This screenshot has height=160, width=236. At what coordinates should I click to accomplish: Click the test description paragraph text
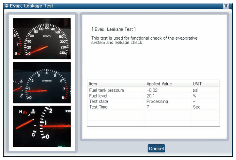pyautogui.click(x=144, y=40)
